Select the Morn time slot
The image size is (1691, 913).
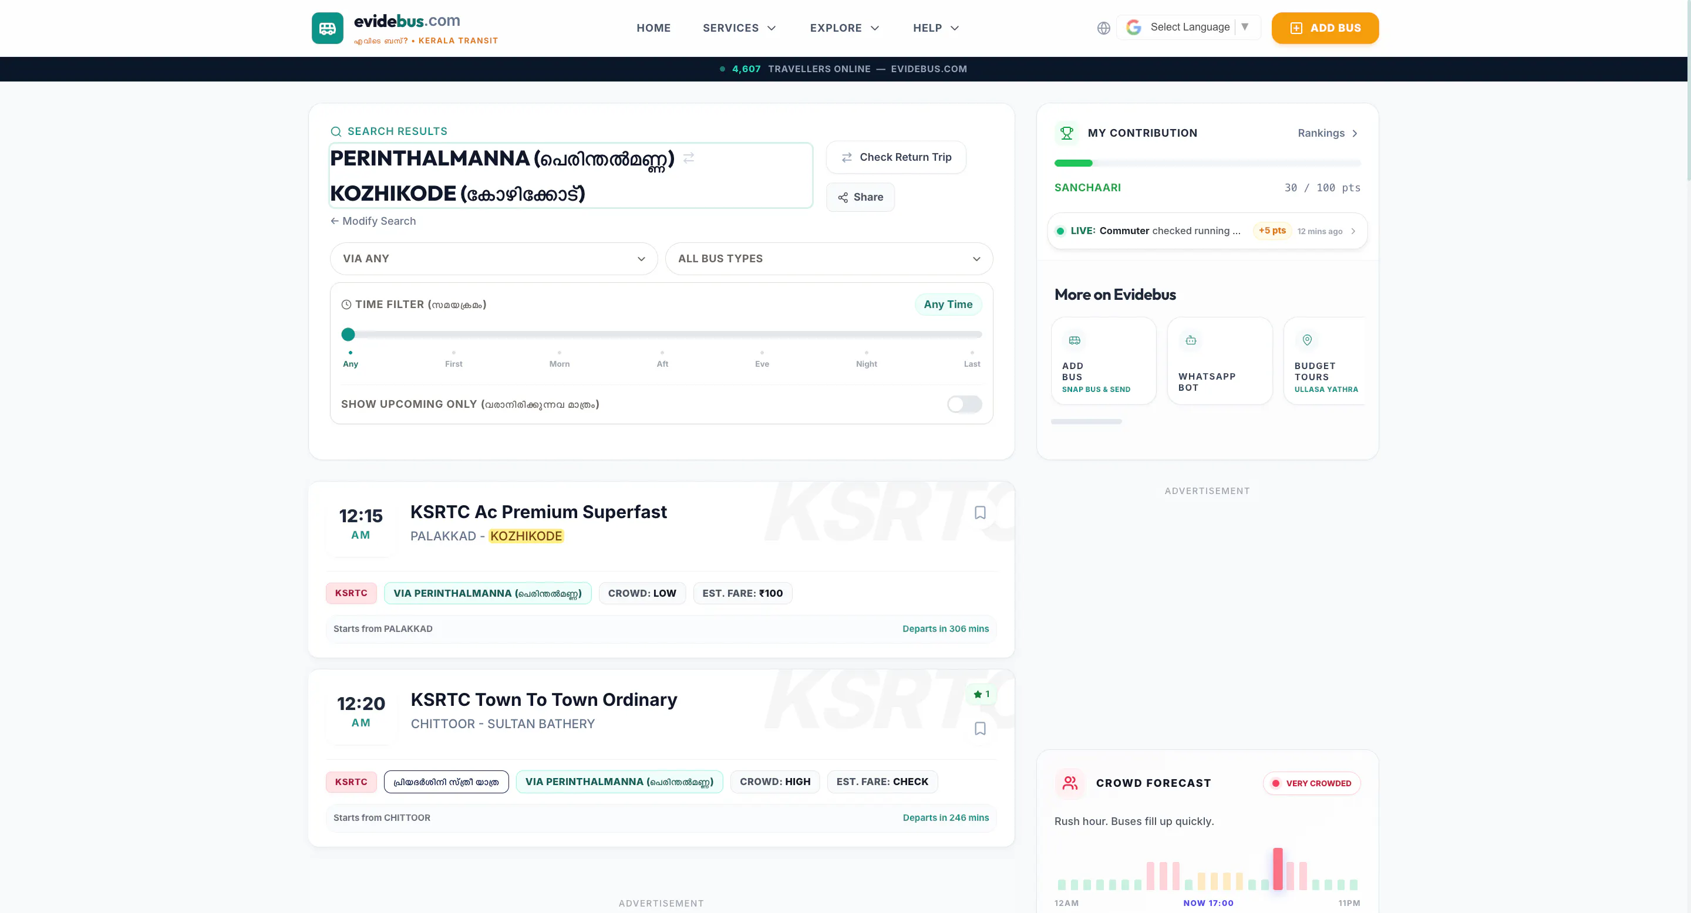click(x=560, y=360)
